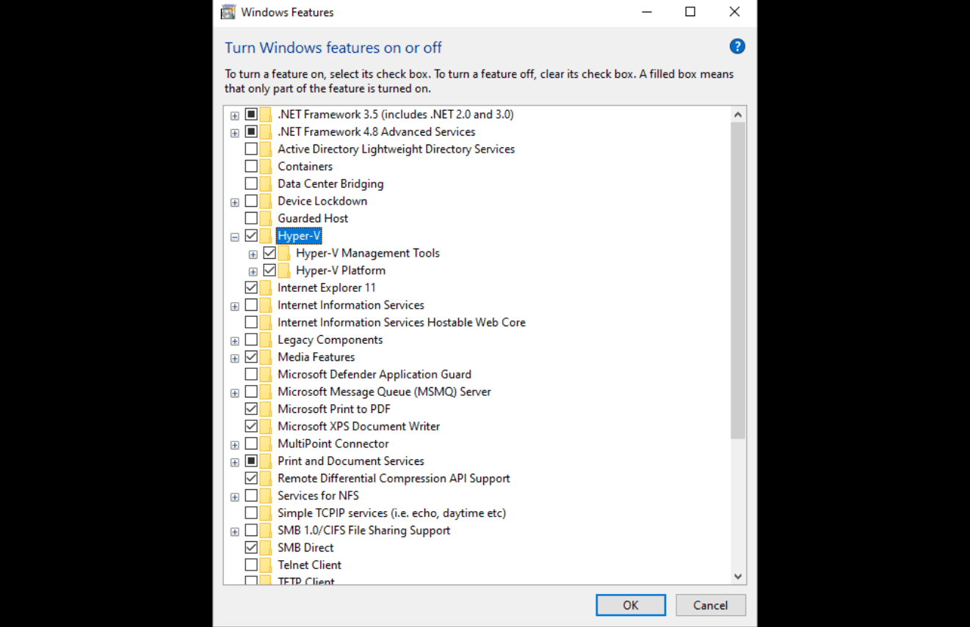Enable Active Directory Lightweight Directory Services
The width and height of the screenshot is (970, 627).
tap(251, 148)
